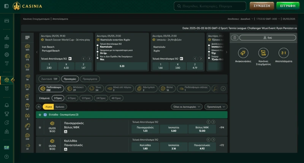
Task: Filter by Τένις 34 chip
Action: pos(96,89)
